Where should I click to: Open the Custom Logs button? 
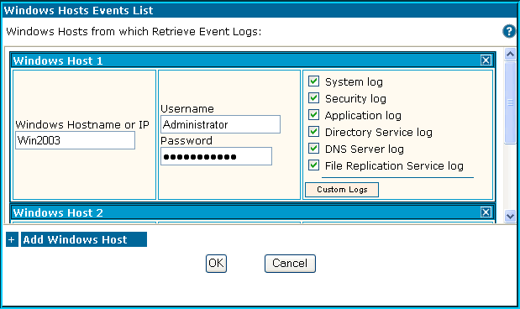point(342,190)
